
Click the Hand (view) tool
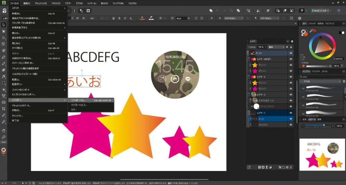point(3,131)
